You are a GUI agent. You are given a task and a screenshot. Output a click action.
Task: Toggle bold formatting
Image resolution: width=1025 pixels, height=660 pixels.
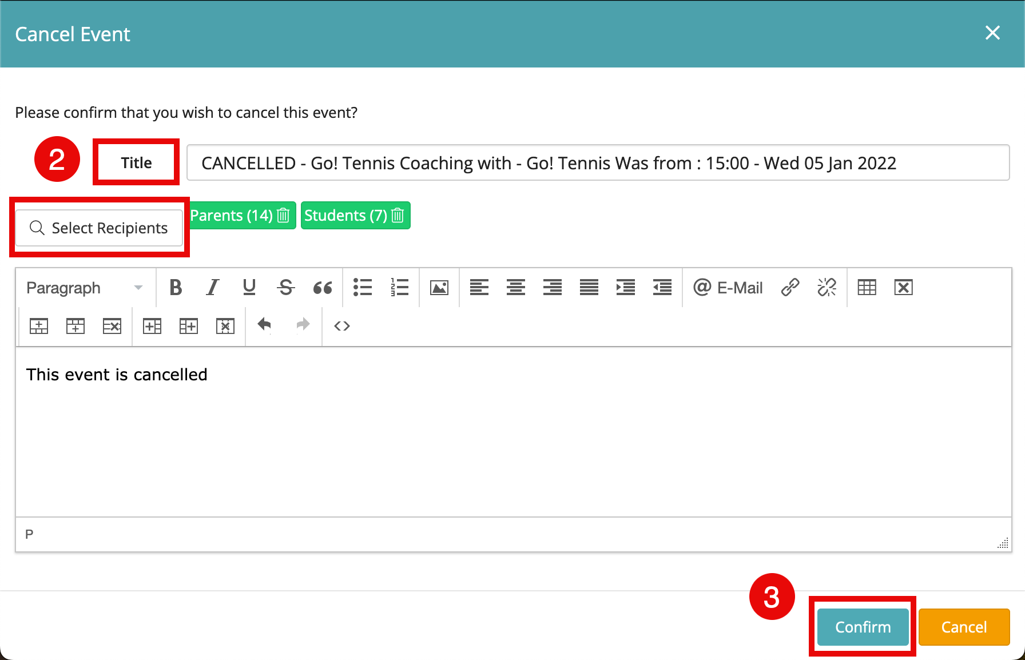tap(176, 287)
